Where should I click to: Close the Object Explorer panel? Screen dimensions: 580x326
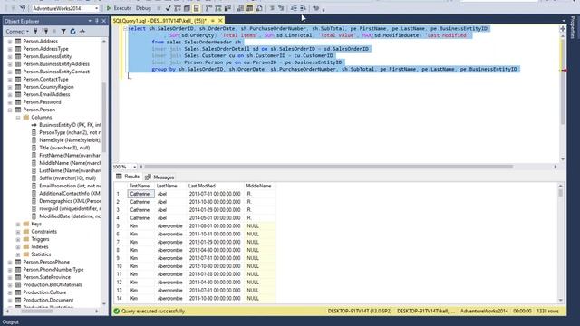coord(104,21)
